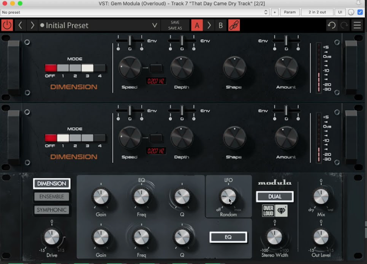Select the B comparison slot

[x=220, y=25]
